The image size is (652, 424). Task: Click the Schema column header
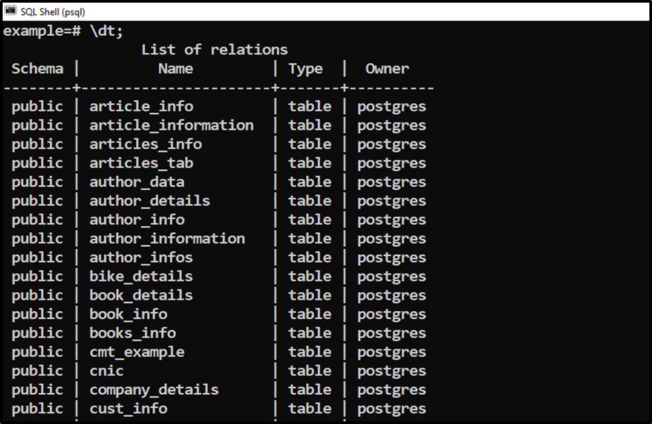(x=37, y=68)
